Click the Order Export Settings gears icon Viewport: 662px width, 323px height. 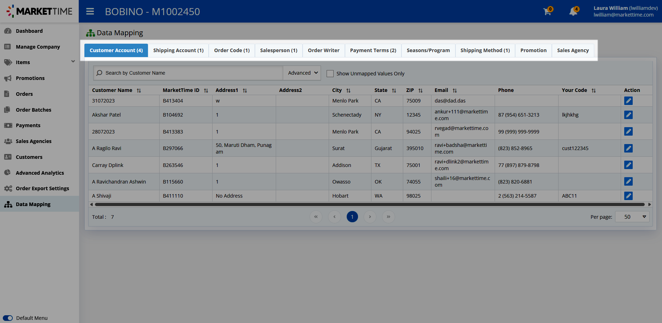click(8, 188)
